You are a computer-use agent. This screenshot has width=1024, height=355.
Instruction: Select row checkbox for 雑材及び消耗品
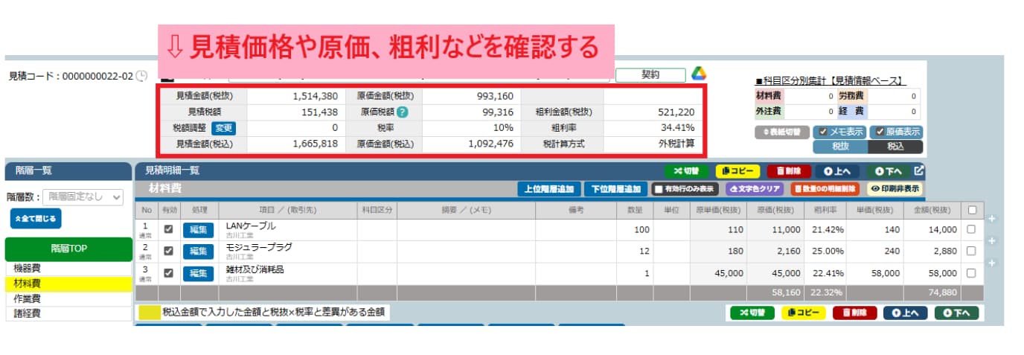pyautogui.click(x=971, y=273)
